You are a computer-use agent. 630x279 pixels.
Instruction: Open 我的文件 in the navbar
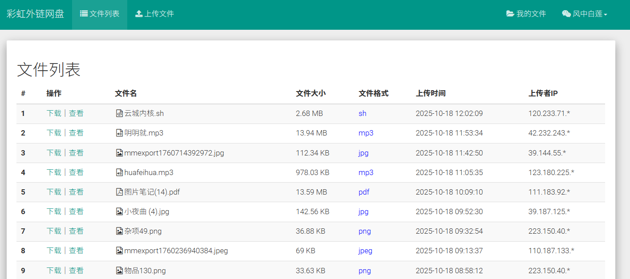tap(526, 14)
